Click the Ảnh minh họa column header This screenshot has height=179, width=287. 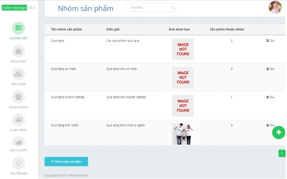(179, 30)
